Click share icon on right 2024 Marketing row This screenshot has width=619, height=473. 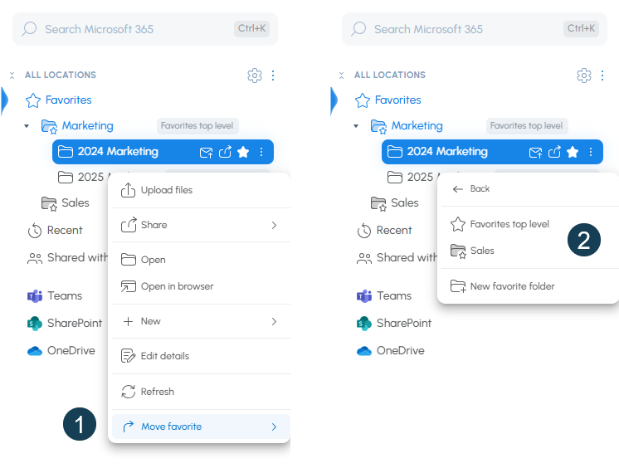[554, 152]
